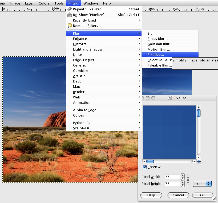Screen dimensions: 218x203
Task: Open the Python-Fu submenu
Action: click(x=104, y=123)
